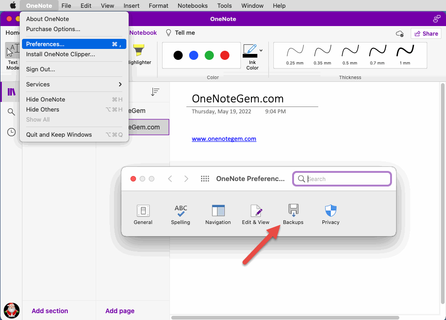Open the account avatar at bottom left

point(11,310)
